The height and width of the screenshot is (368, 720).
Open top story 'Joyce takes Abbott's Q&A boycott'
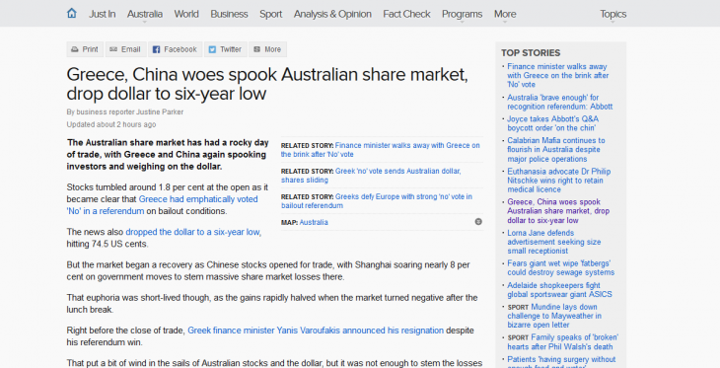553,123
